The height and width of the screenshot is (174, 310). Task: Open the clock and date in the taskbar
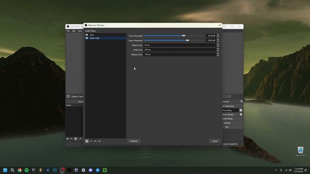click(x=298, y=170)
